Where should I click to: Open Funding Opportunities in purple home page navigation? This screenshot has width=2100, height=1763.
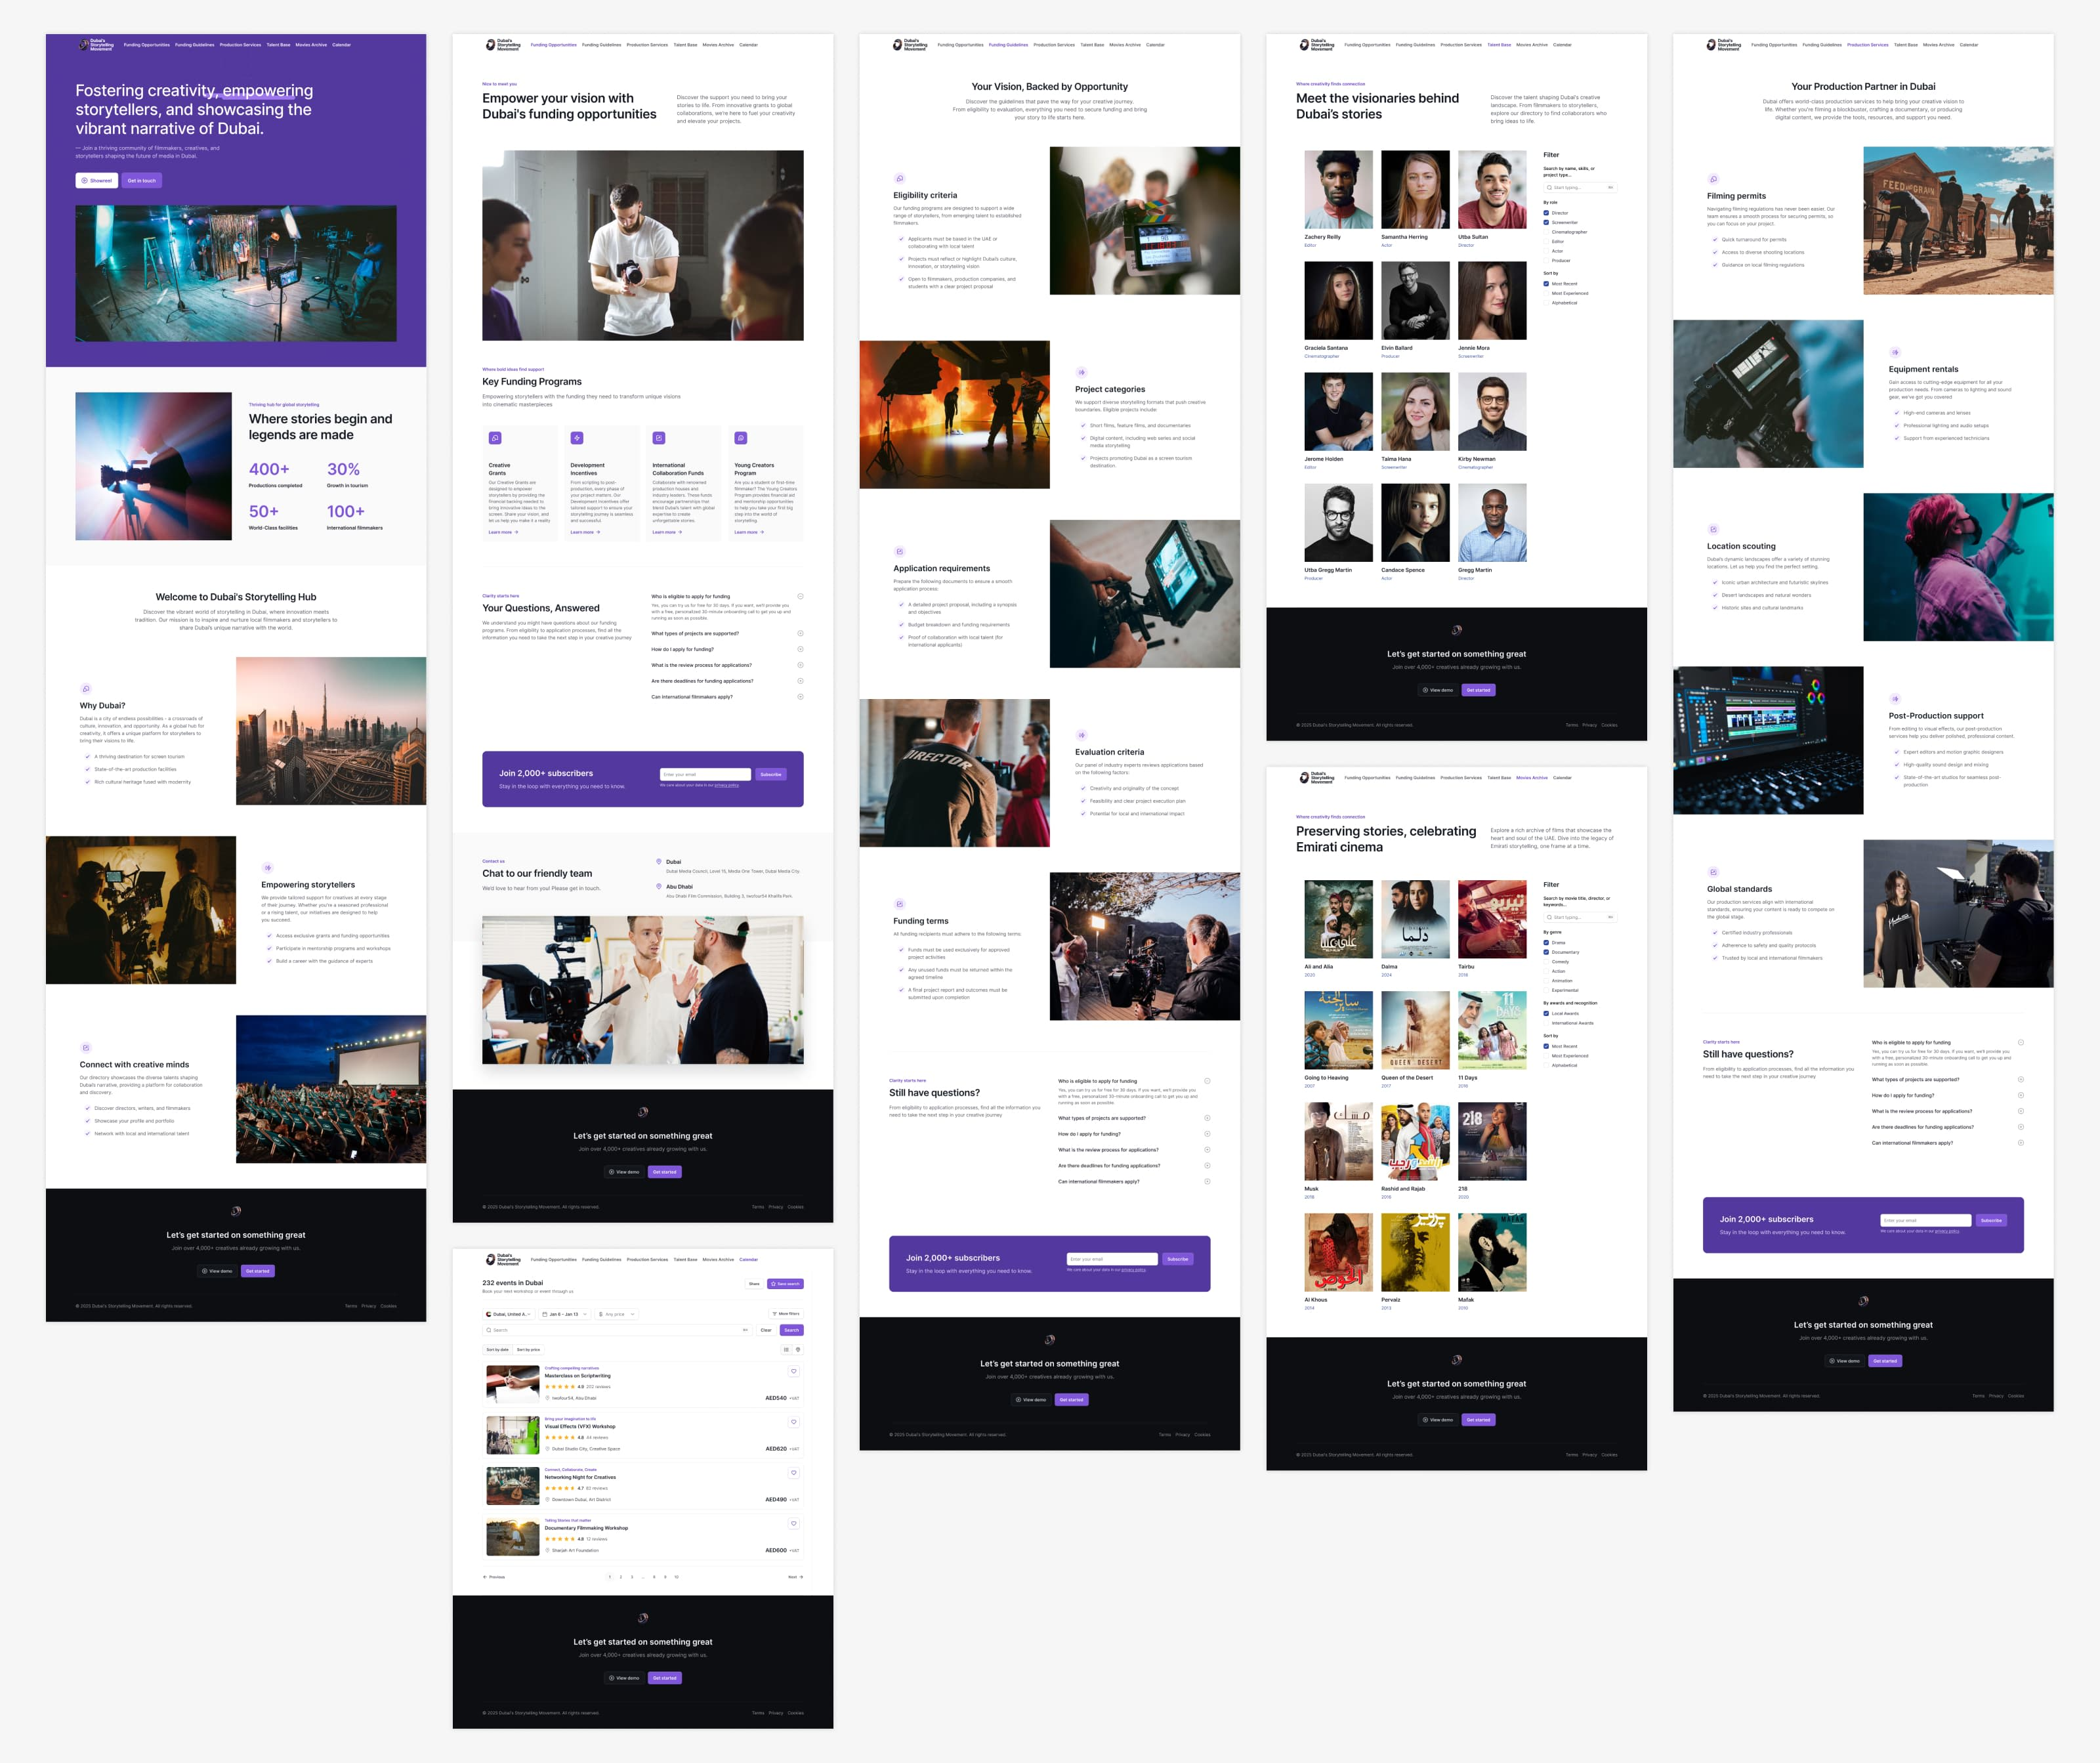(x=147, y=44)
